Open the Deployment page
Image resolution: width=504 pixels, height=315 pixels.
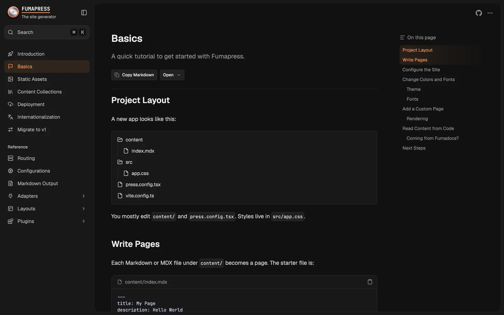47,104
